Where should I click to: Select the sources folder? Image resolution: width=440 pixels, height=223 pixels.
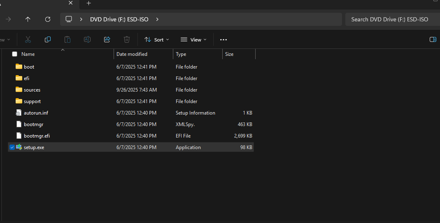point(32,90)
